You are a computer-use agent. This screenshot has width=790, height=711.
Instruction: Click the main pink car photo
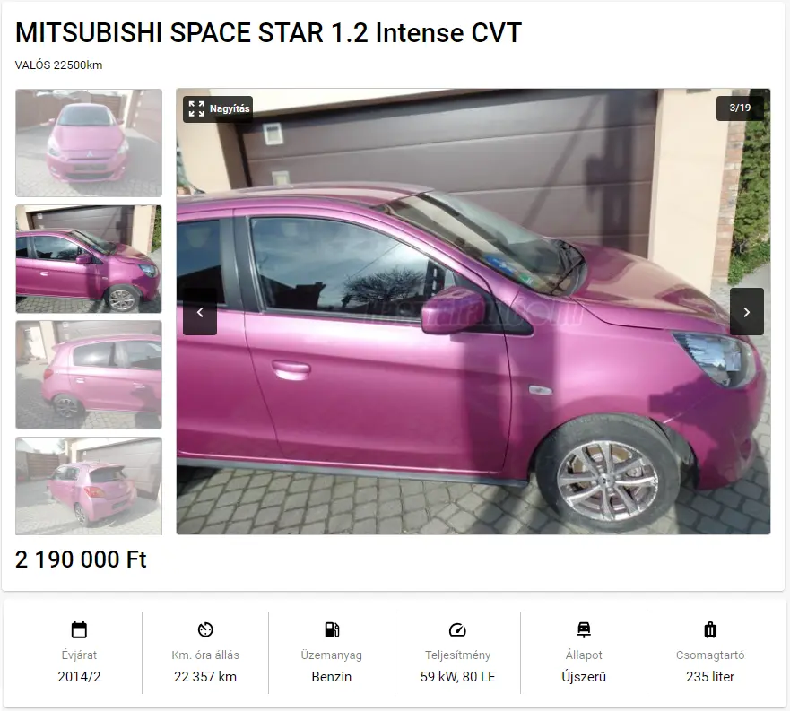(473, 311)
